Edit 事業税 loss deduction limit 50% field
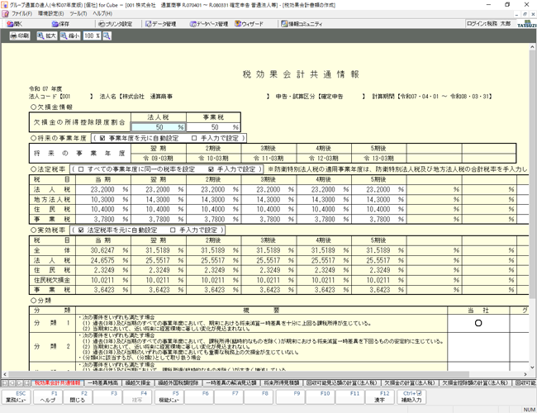The image size is (537, 413). pos(213,127)
